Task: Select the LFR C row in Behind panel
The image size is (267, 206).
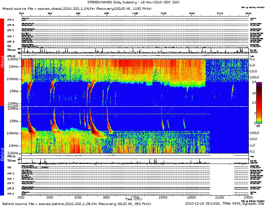Action: [10, 183]
